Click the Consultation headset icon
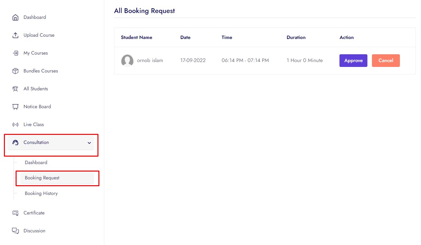The height and width of the screenshot is (245, 421). tap(15, 143)
